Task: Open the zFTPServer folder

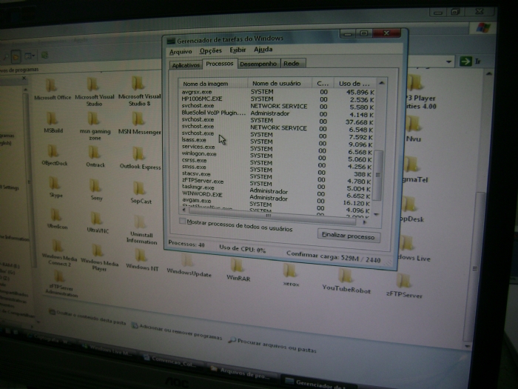Action: (x=404, y=286)
